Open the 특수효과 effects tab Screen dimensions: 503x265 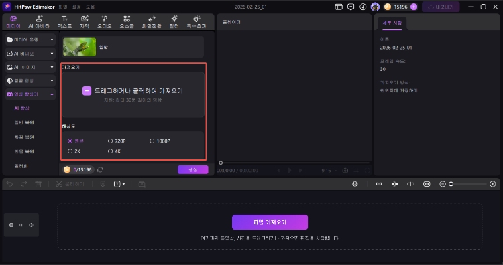(197, 22)
